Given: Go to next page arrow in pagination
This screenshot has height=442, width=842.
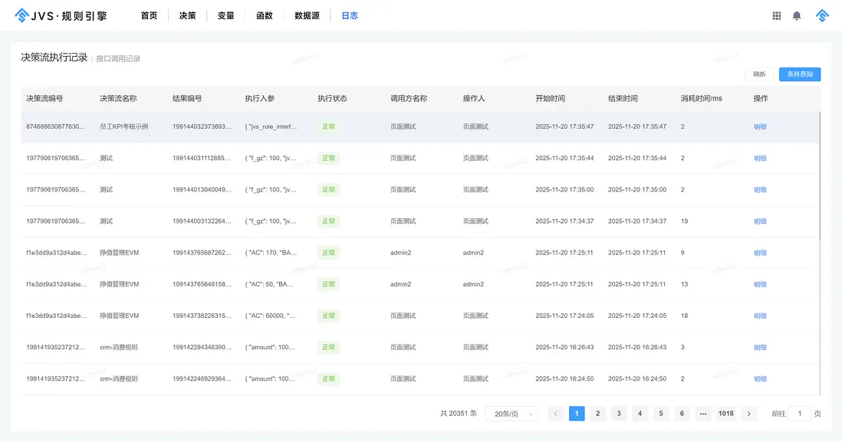Looking at the screenshot, I should pyautogui.click(x=750, y=414).
